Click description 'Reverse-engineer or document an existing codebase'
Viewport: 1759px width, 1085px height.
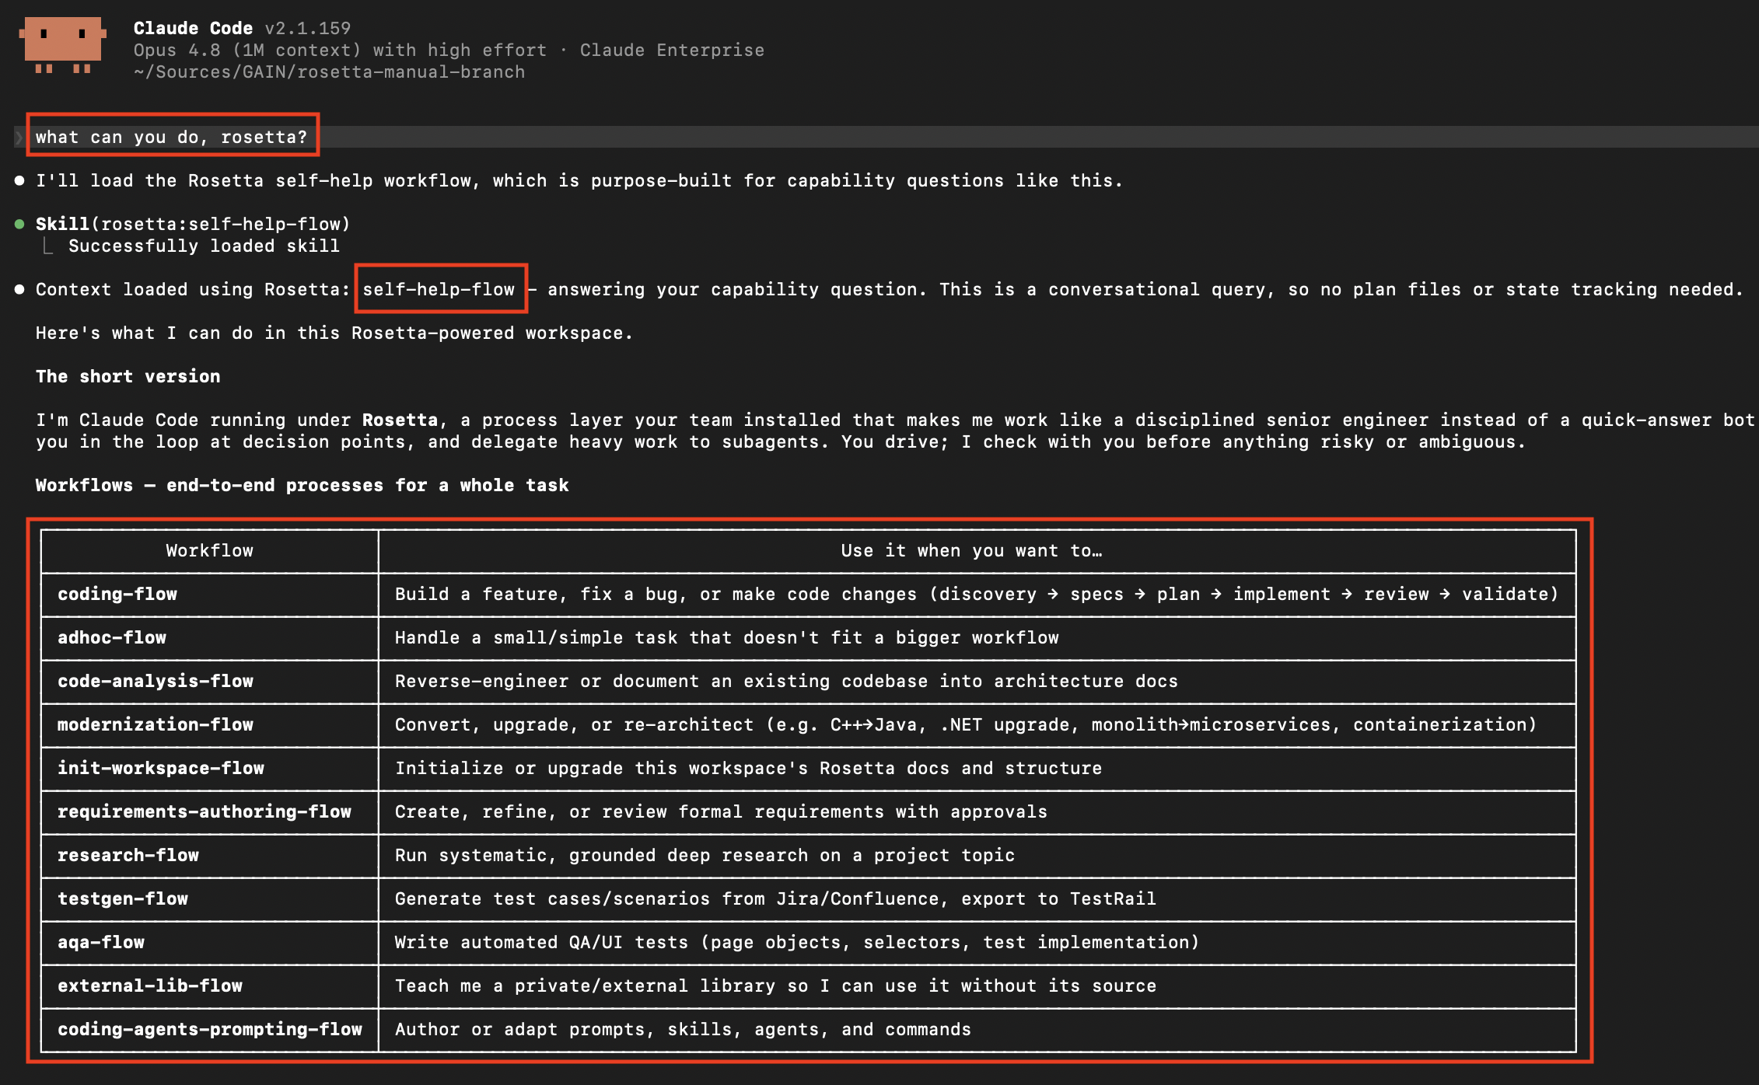point(786,682)
